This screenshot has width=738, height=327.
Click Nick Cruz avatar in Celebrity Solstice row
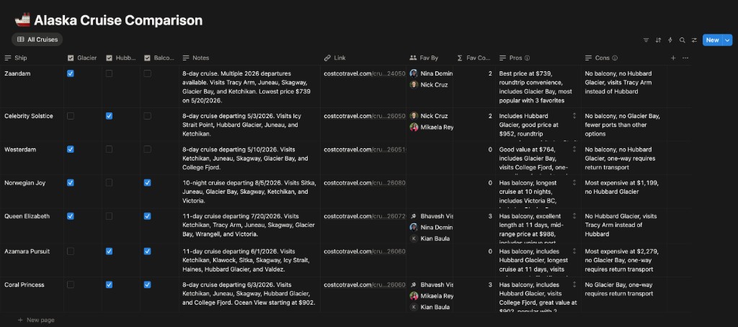pyautogui.click(x=414, y=116)
